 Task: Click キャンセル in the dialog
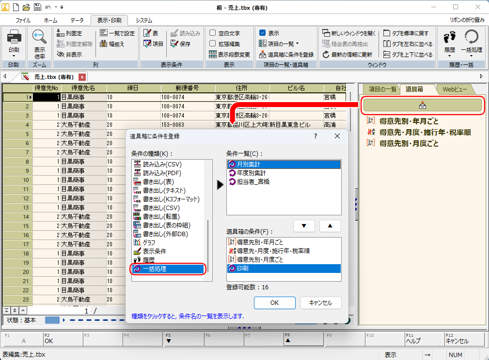click(320, 303)
